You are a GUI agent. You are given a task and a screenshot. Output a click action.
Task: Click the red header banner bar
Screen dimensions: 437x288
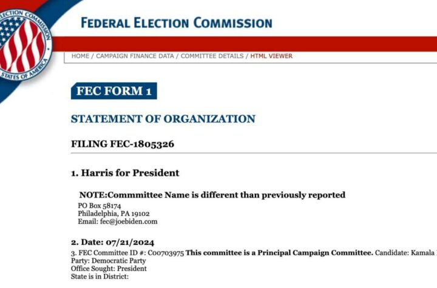pyautogui.click(x=245, y=44)
